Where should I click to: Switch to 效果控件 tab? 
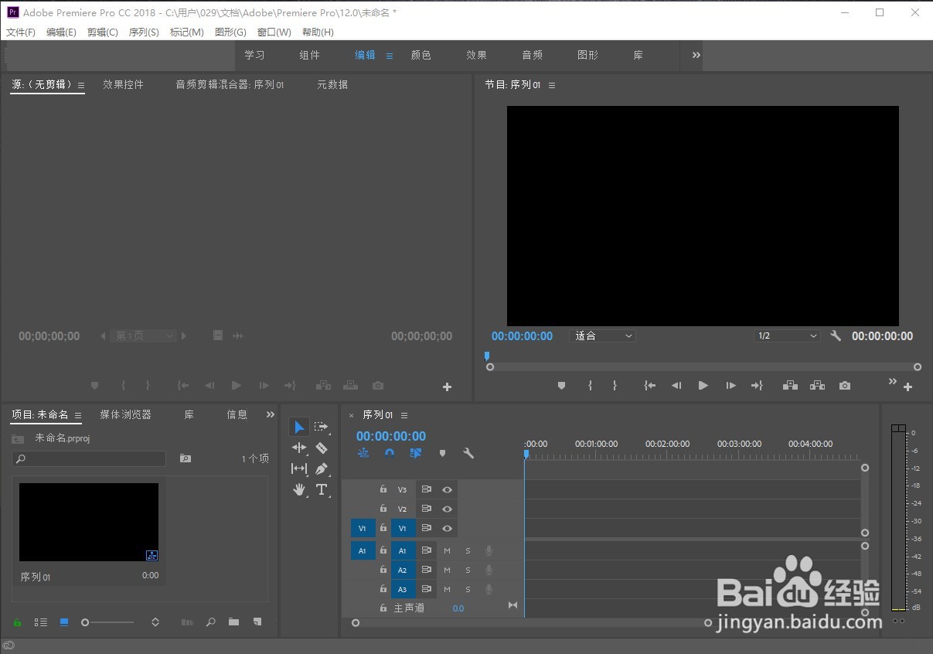tap(123, 85)
